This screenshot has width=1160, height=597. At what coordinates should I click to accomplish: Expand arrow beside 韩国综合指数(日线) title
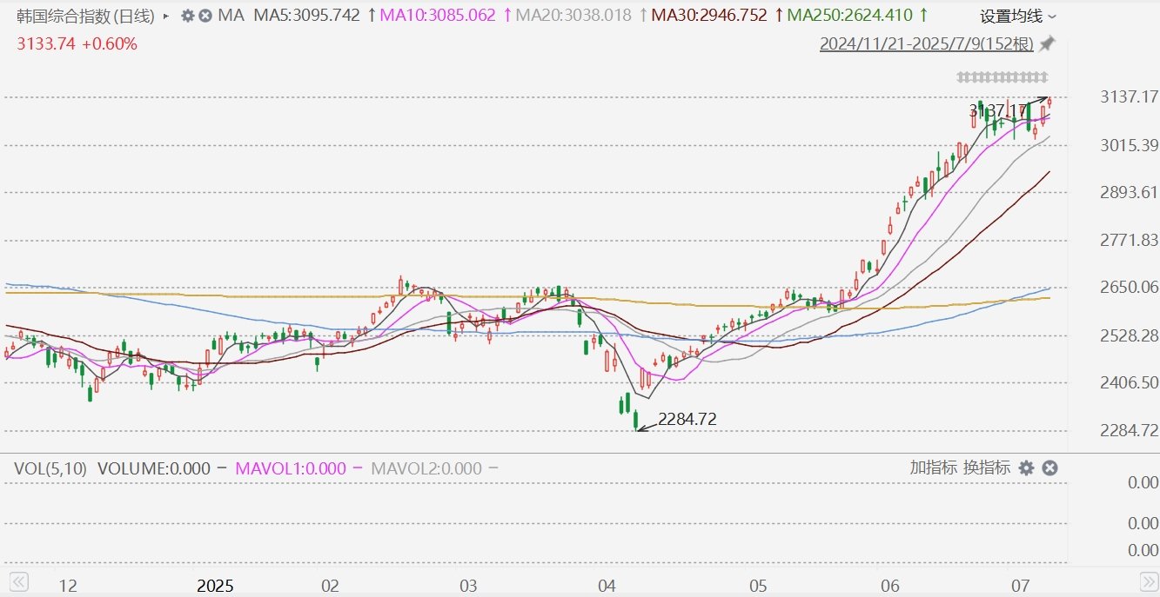166,16
